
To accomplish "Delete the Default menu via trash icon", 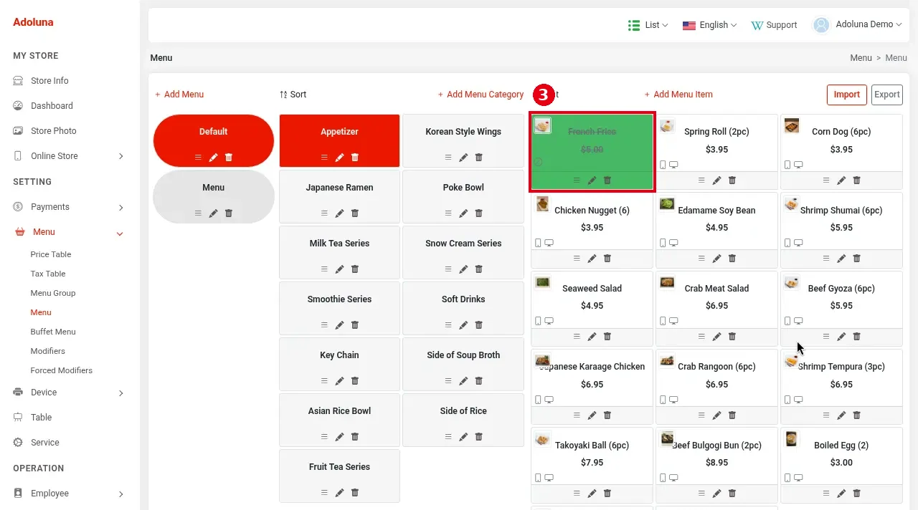I will tap(229, 158).
